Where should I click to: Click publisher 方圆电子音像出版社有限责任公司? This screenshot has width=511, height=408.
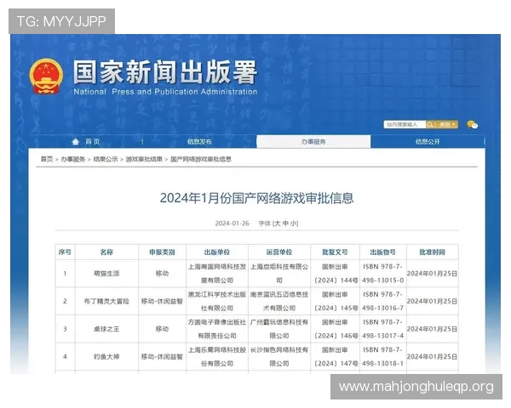pos(217,329)
